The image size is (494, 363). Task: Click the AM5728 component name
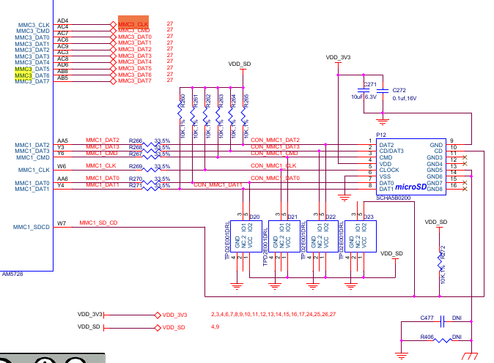12,274
